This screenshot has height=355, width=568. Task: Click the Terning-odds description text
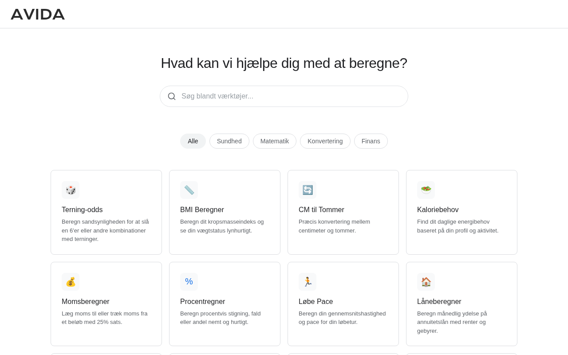[106, 230]
